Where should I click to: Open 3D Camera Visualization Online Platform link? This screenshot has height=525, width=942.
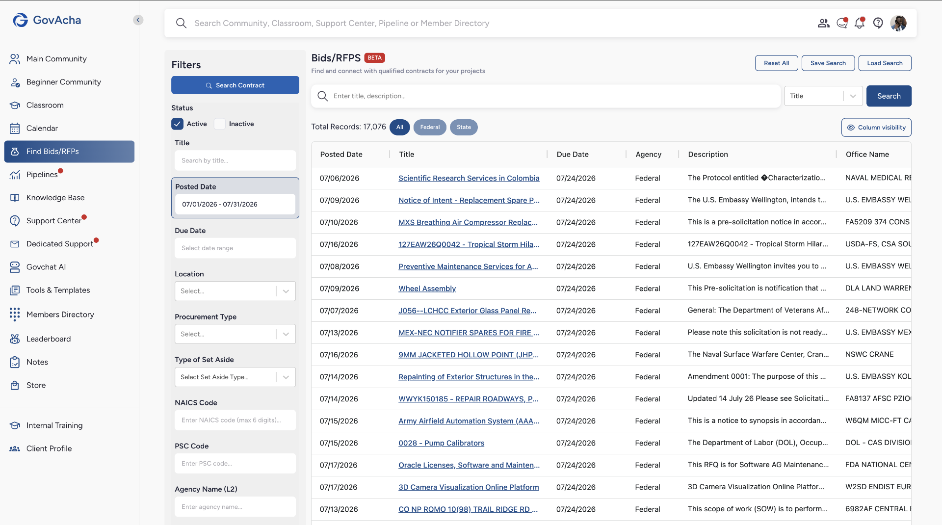[x=469, y=487]
